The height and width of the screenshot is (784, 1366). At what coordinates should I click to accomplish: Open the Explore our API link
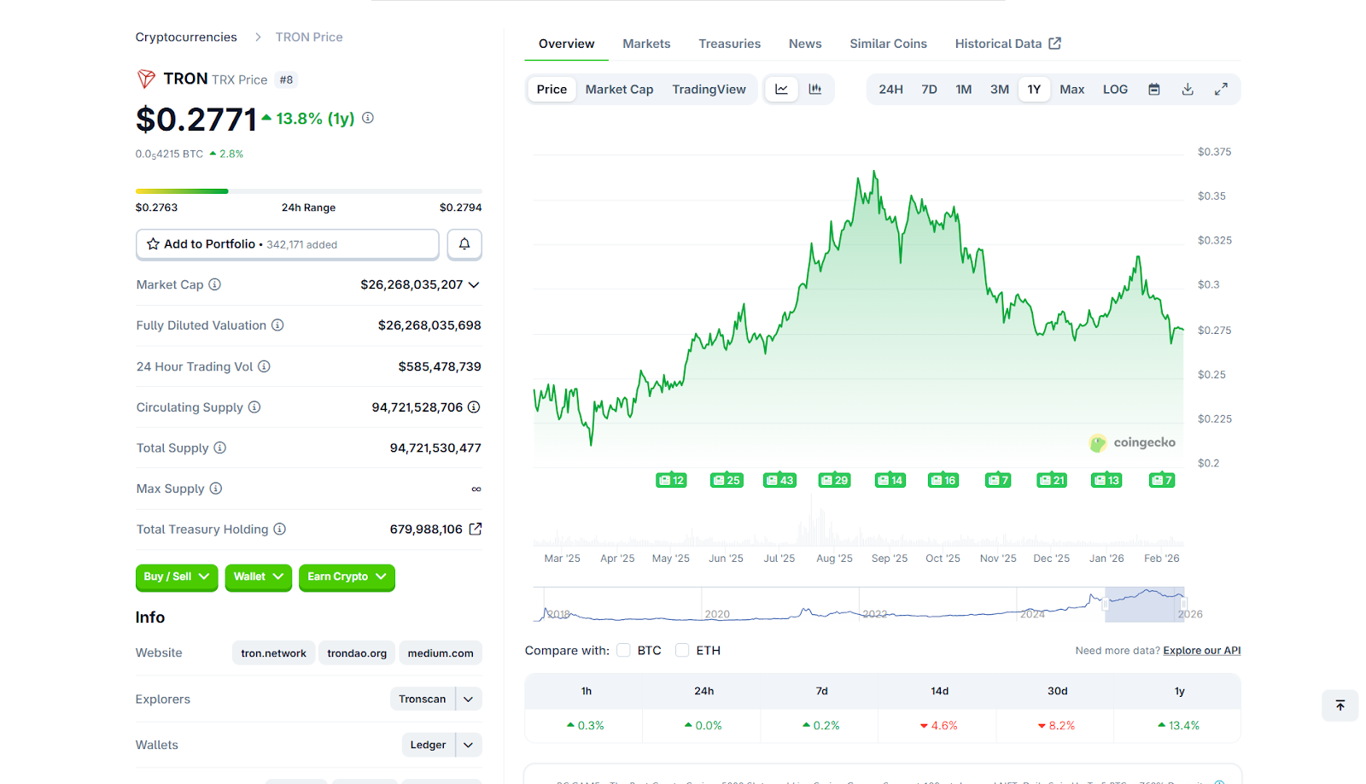point(1202,650)
